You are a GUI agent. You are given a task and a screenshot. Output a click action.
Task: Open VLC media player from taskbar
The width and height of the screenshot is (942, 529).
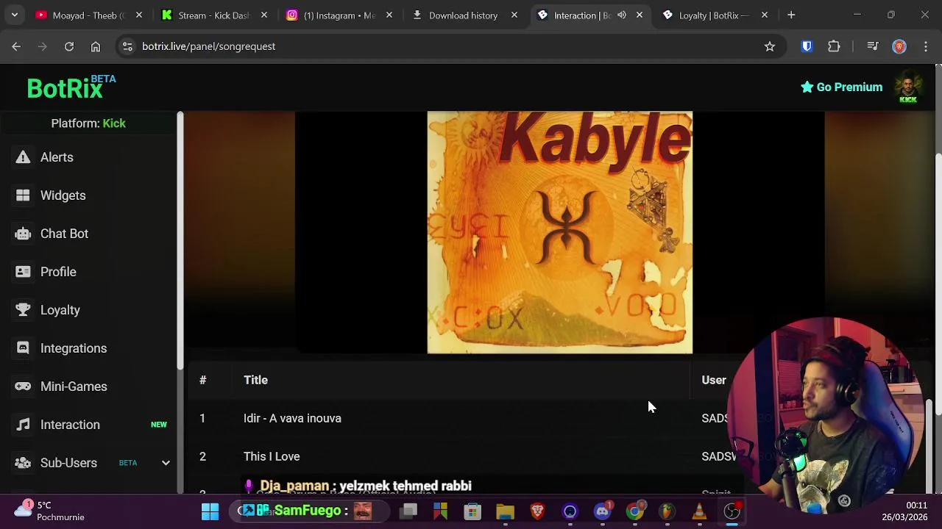[x=699, y=511]
